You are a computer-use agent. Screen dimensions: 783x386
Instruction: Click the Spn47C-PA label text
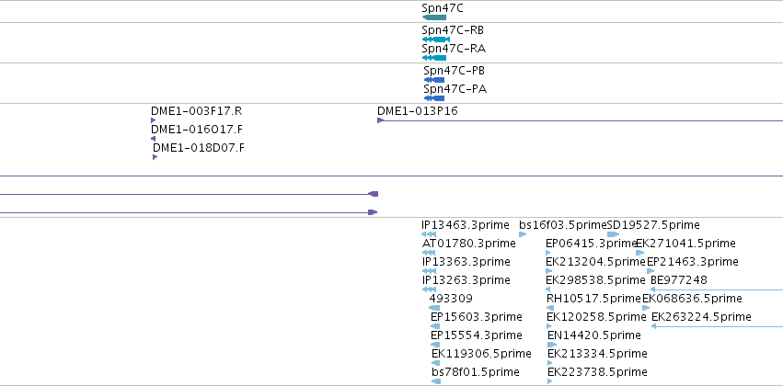pyautogui.click(x=455, y=89)
